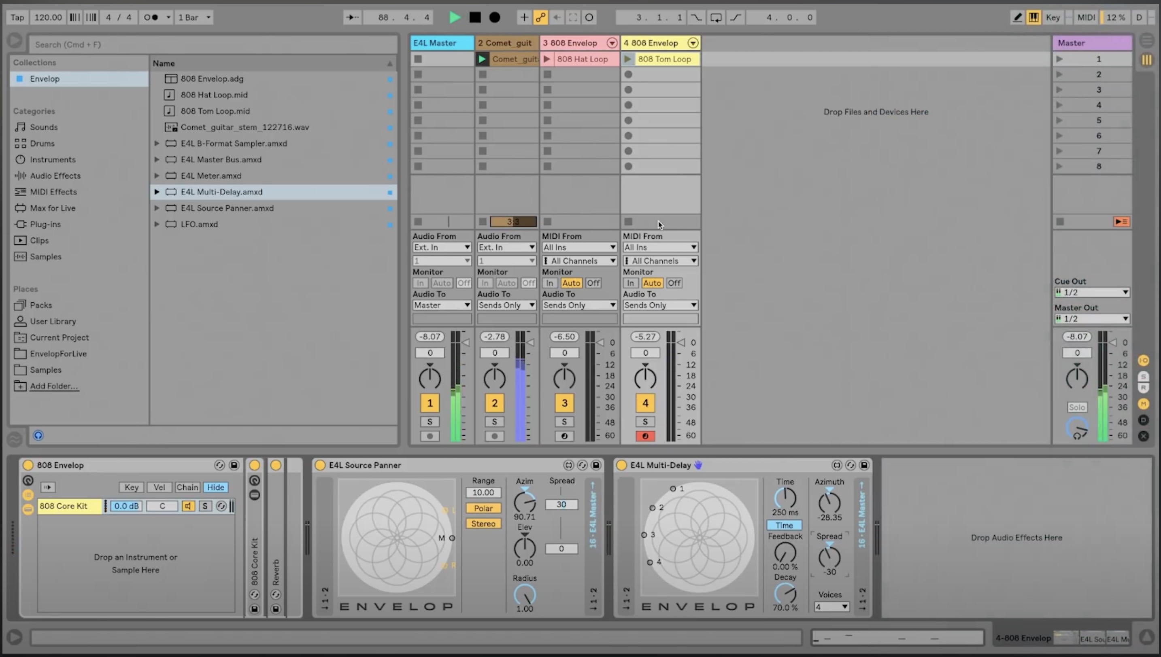Solo track 3 808 Envelop
1161x657 pixels.
click(564, 422)
